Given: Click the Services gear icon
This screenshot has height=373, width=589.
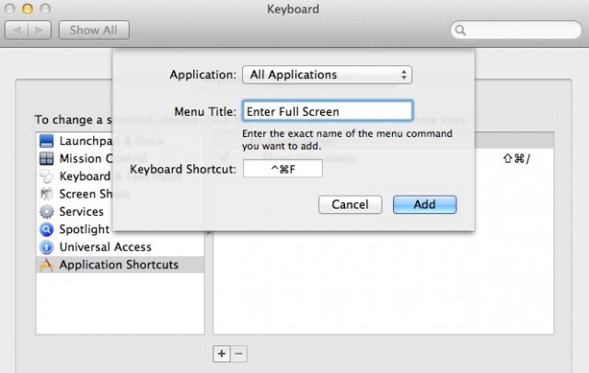Looking at the screenshot, I should (x=46, y=211).
